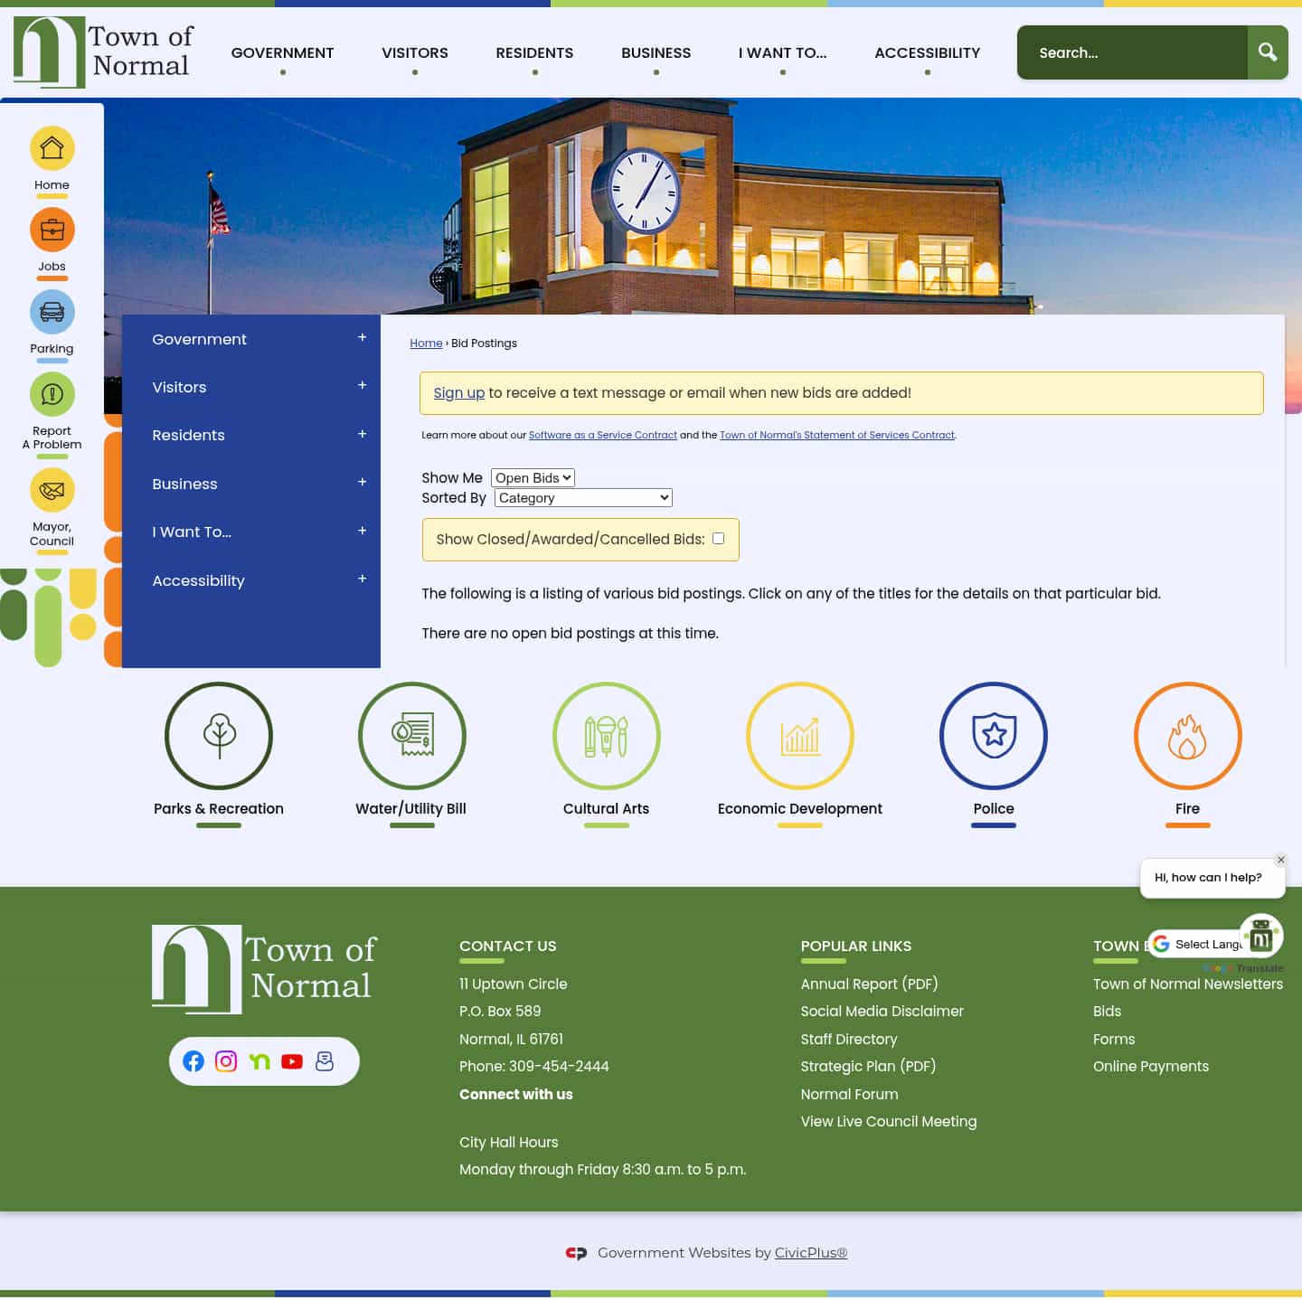Select the Police shield icon

point(993,736)
